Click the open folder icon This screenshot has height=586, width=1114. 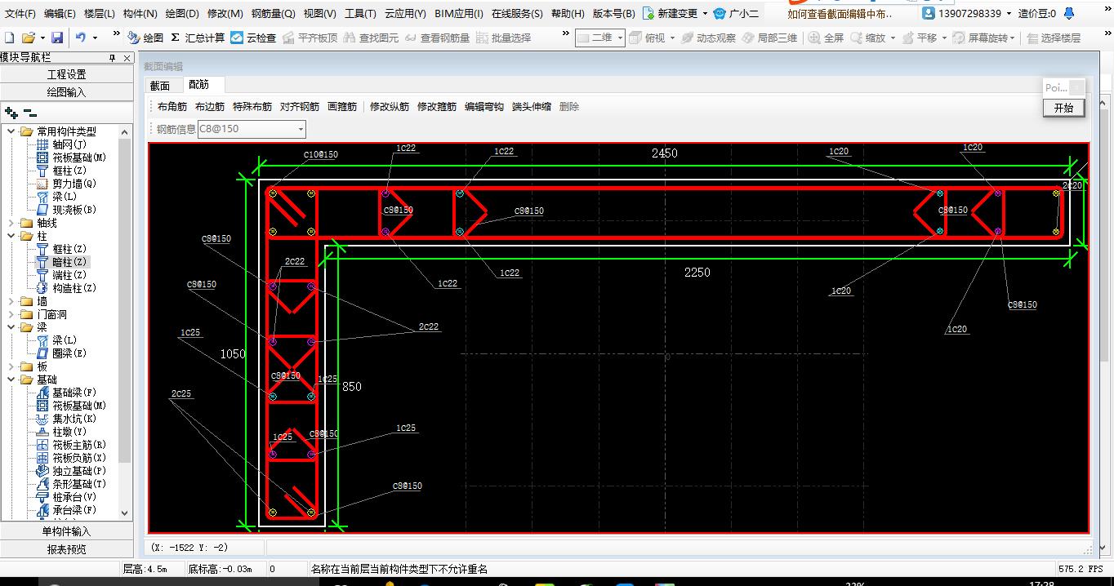(x=29, y=38)
